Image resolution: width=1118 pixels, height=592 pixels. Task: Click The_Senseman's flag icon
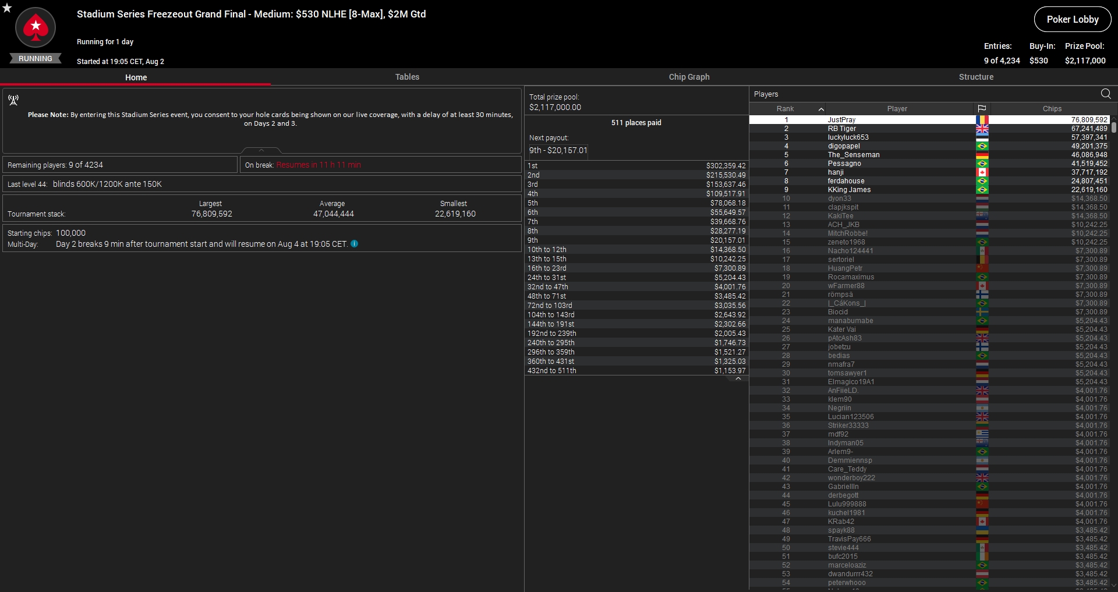[x=982, y=155]
